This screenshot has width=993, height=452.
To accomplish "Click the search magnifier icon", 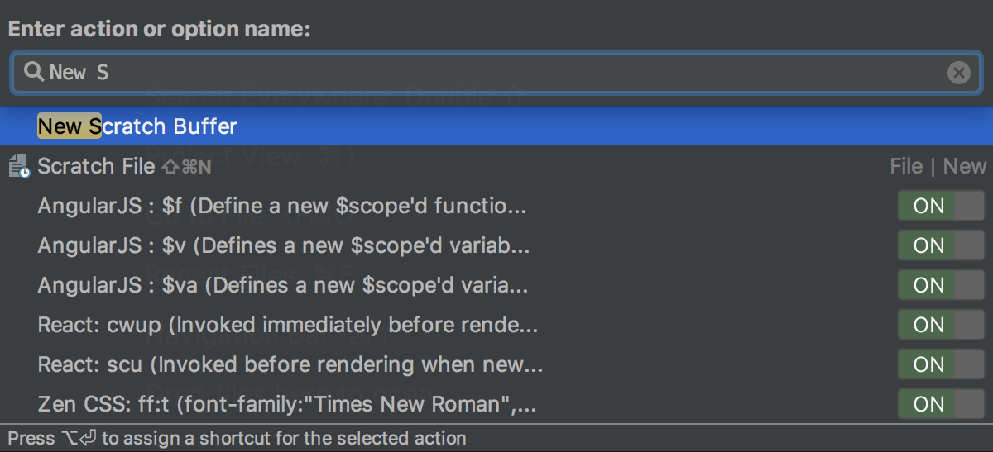I will (x=34, y=73).
